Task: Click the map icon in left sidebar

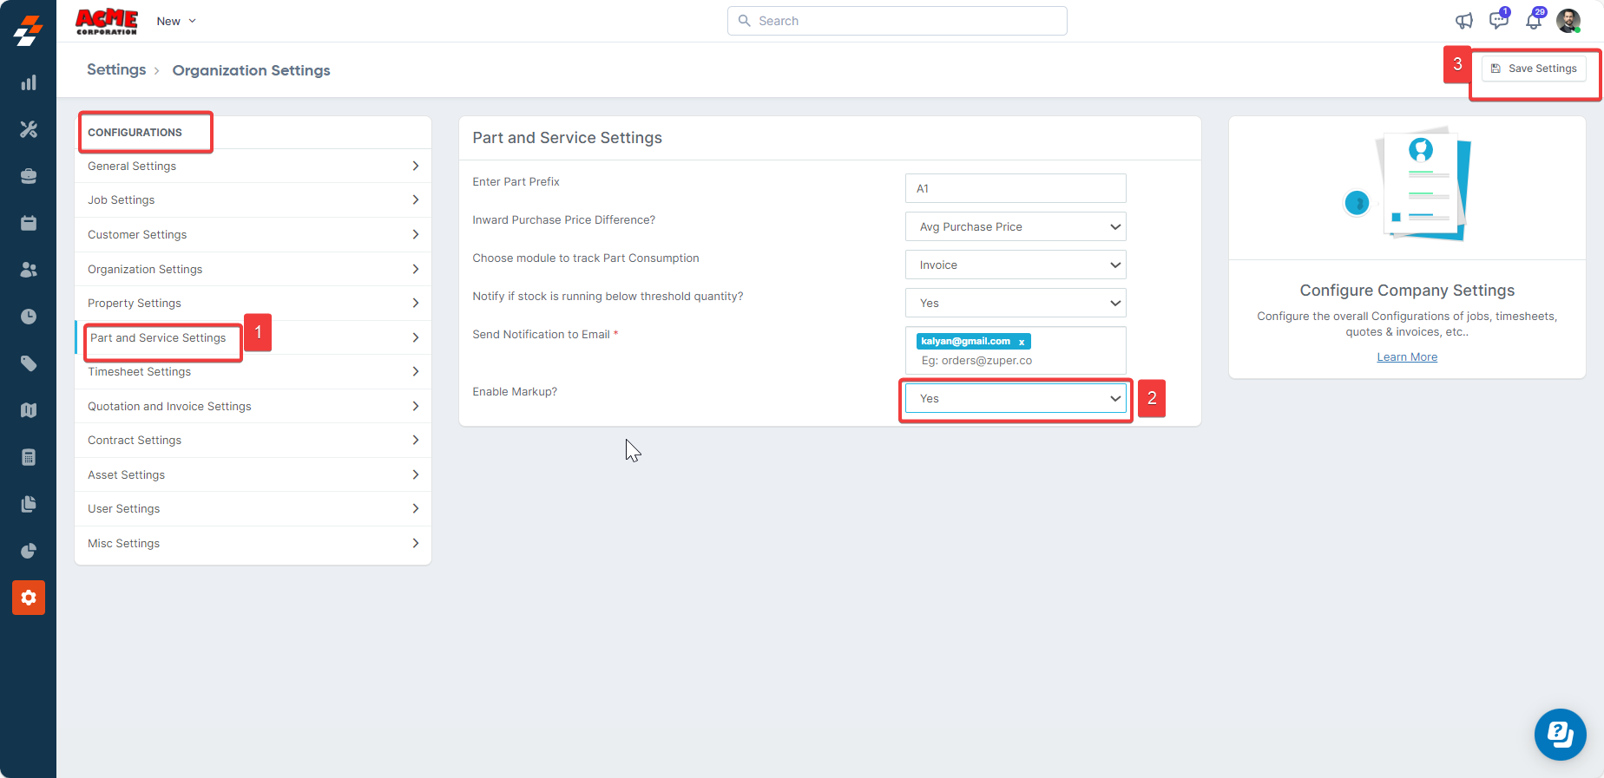Action: click(29, 410)
